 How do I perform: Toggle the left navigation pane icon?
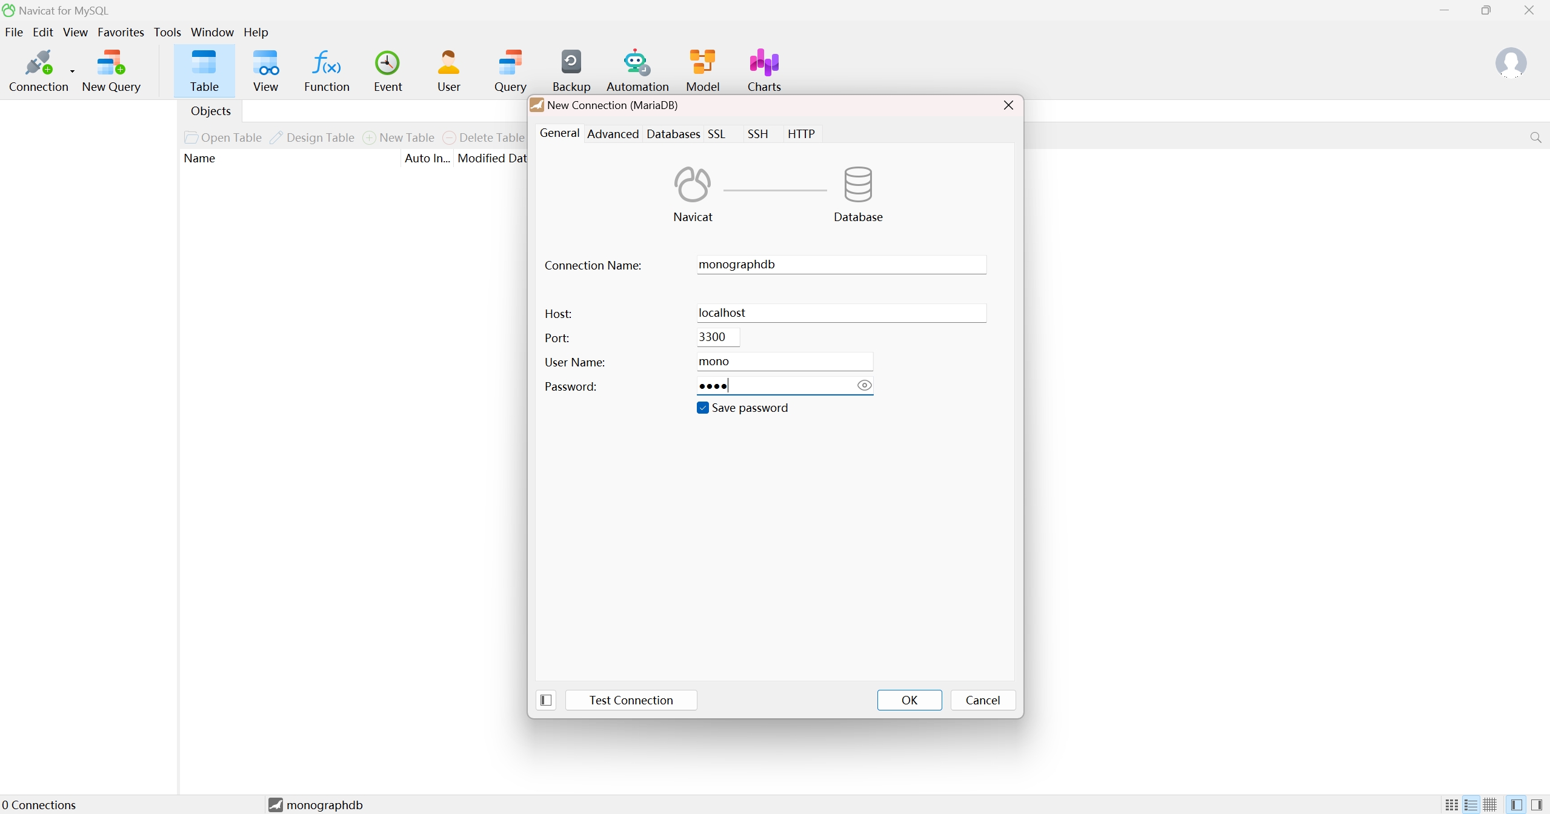pyautogui.click(x=1517, y=805)
